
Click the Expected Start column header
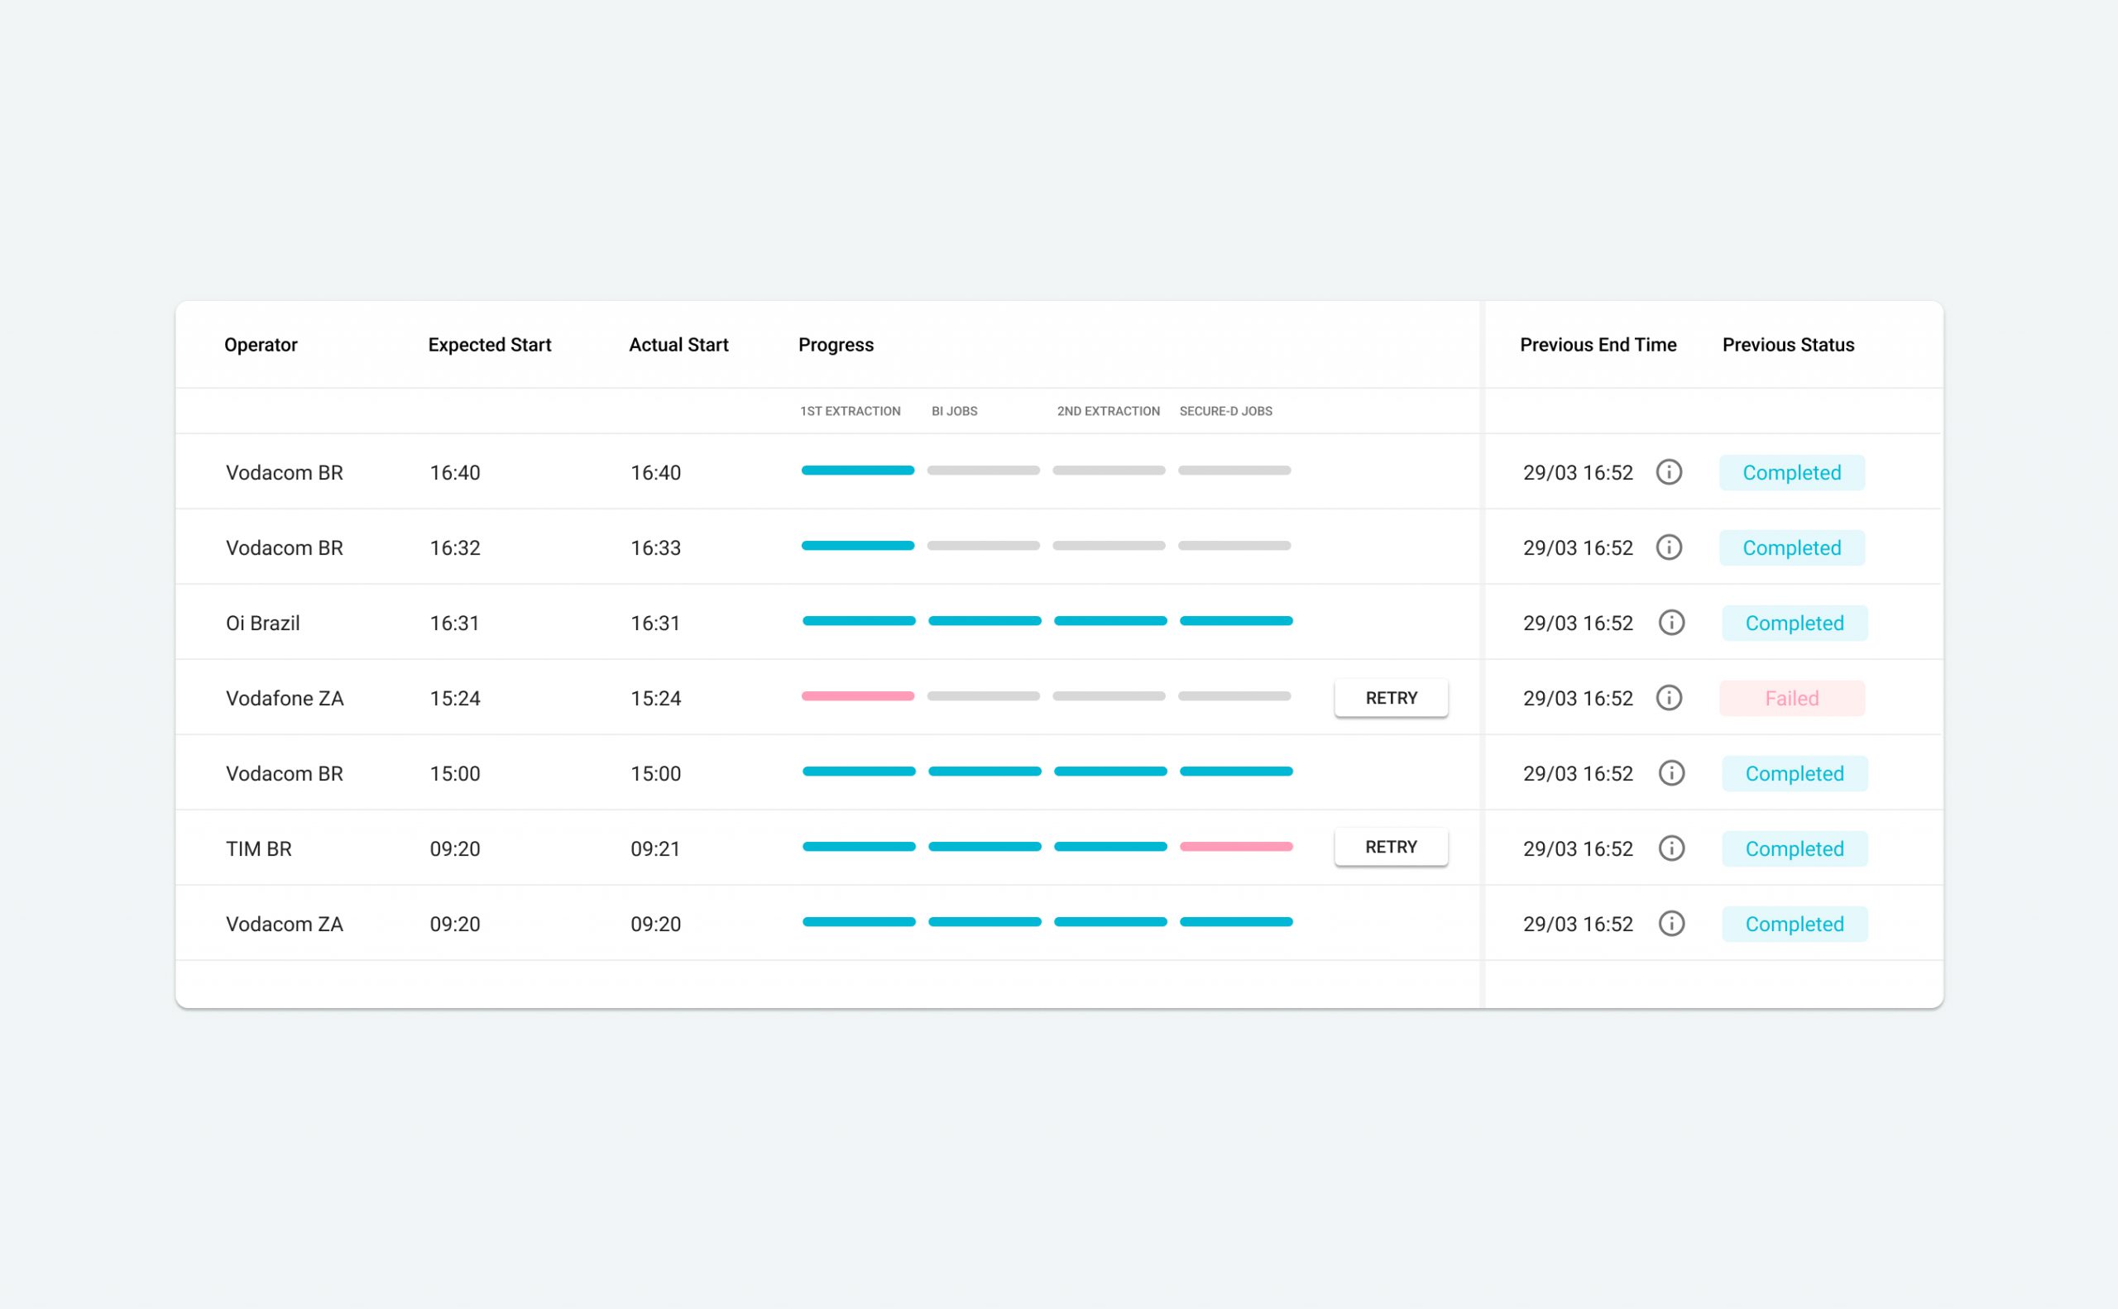click(489, 345)
